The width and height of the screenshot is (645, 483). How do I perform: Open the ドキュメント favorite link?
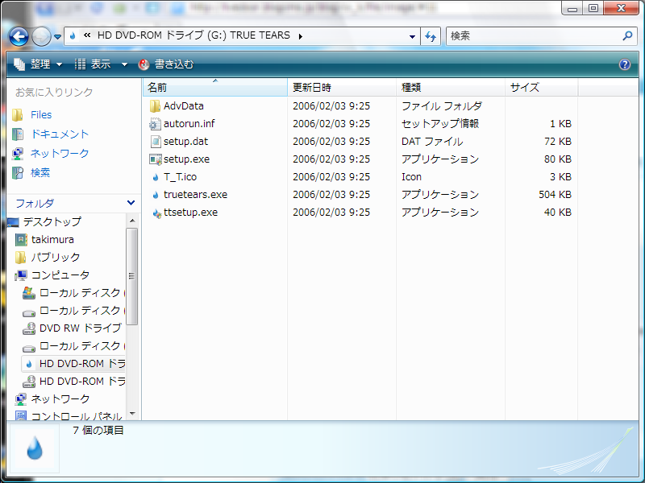(60, 134)
